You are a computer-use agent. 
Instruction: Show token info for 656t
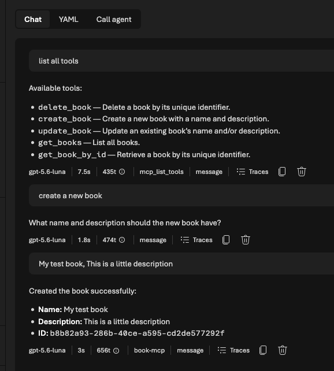pyautogui.click(x=116, y=350)
